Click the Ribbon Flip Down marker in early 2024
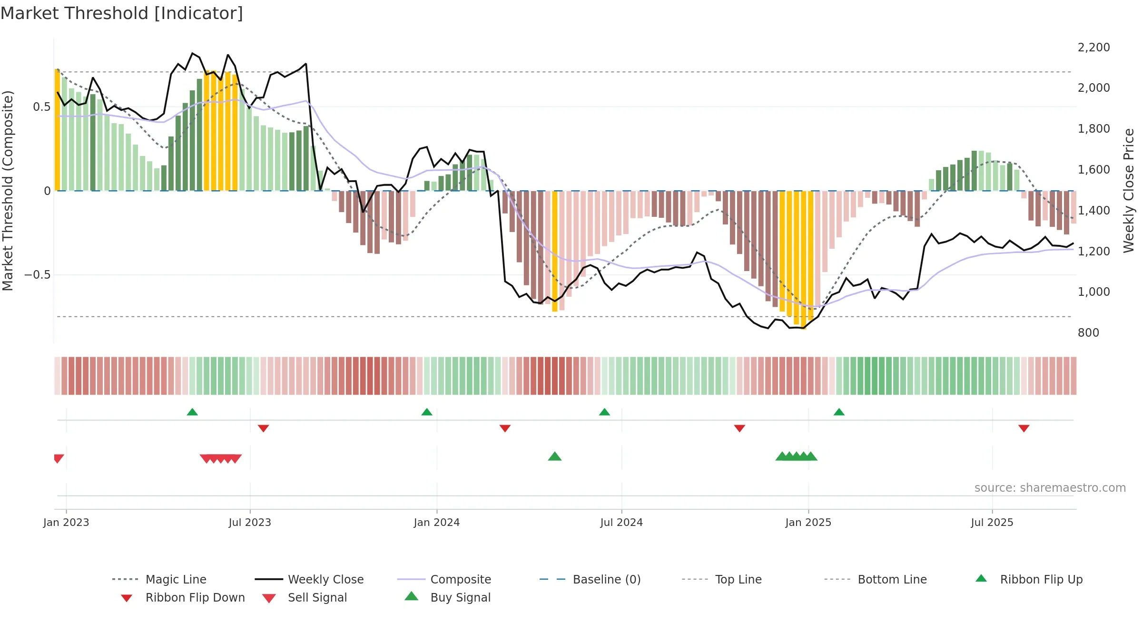Viewport: 1142px width, 642px height. [x=505, y=428]
